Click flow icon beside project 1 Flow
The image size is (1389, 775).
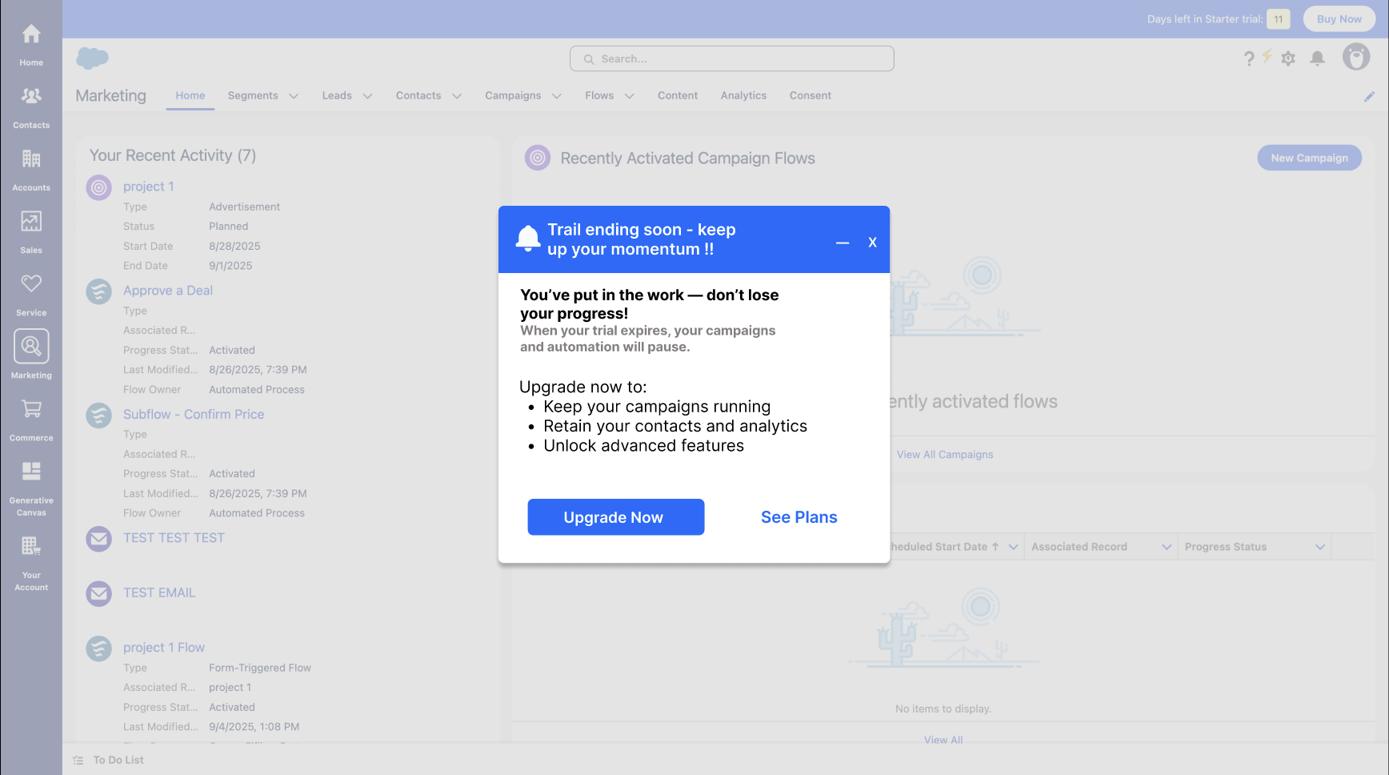click(98, 649)
